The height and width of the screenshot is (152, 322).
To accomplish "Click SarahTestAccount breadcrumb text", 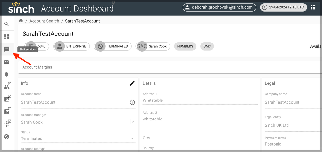I will coord(82,21).
